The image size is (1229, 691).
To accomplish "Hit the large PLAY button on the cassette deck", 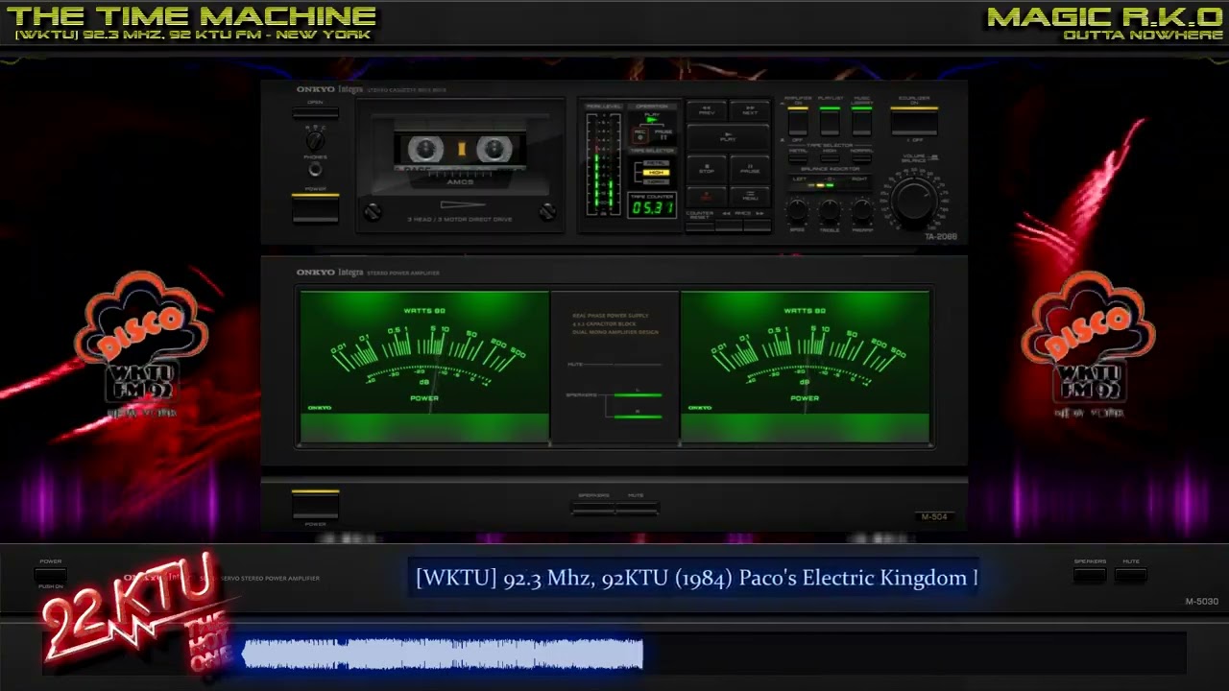I will [x=728, y=138].
